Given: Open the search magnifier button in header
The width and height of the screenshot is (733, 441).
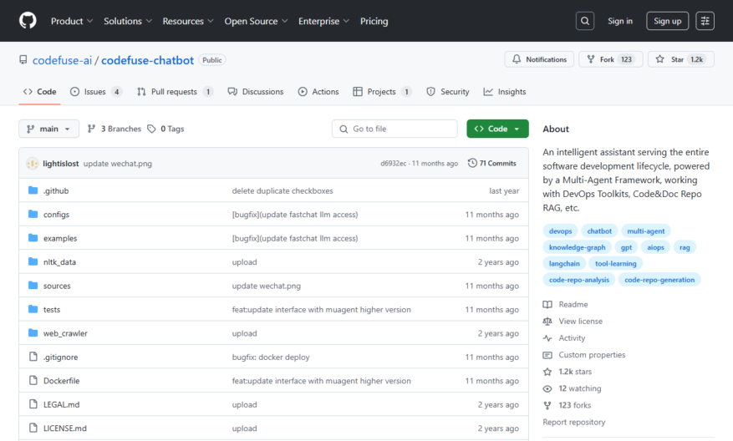Looking at the screenshot, I should click(585, 21).
